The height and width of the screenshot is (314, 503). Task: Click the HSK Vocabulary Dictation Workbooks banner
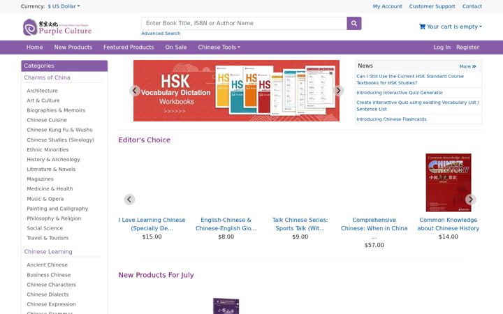point(236,91)
